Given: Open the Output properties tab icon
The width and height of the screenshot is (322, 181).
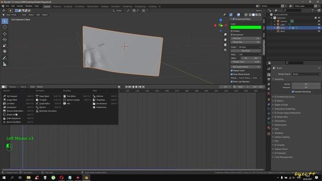Looking at the screenshot, I should coord(269,79).
